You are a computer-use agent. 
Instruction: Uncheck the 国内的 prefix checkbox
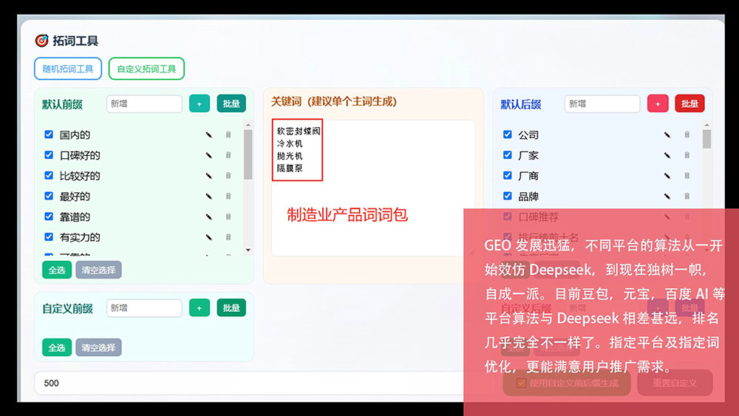click(x=49, y=134)
